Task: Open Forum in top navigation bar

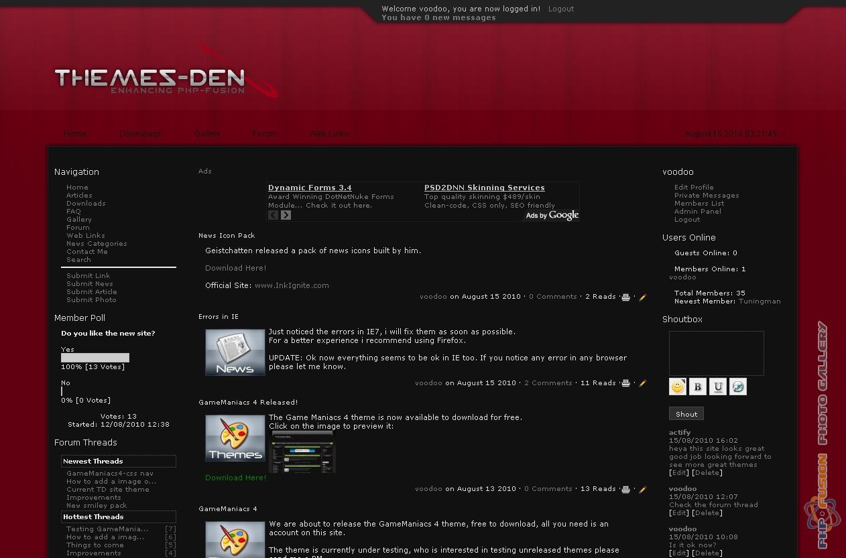Action: 265,134
